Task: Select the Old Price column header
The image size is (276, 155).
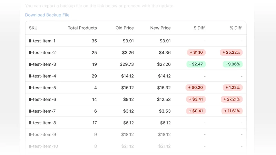Action: pyautogui.click(x=125, y=28)
